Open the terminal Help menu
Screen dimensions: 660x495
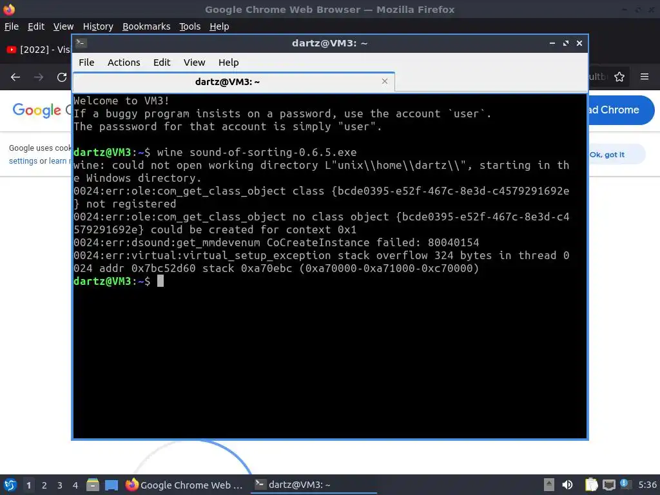pos(229,63)
